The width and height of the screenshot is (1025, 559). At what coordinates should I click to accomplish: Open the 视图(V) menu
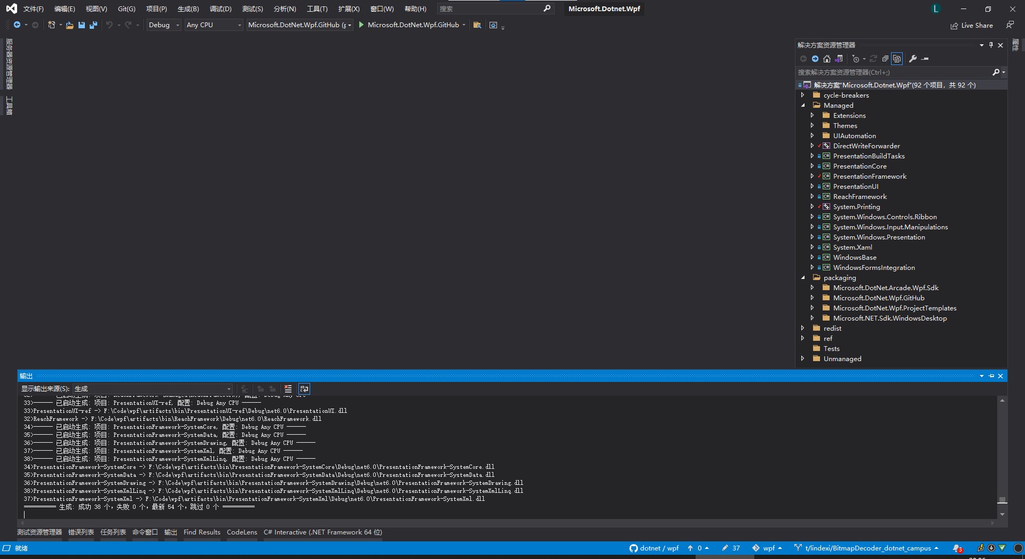[95, 9]
